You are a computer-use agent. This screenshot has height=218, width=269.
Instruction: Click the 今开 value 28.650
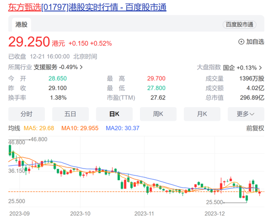58,78
